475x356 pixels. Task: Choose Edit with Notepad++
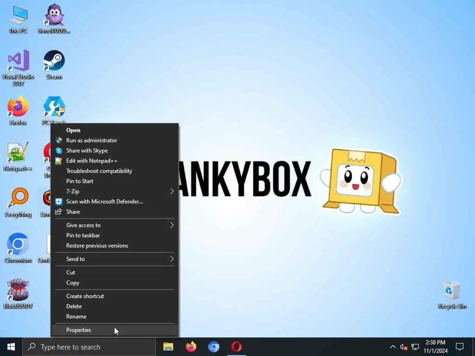tap(115, 161)
